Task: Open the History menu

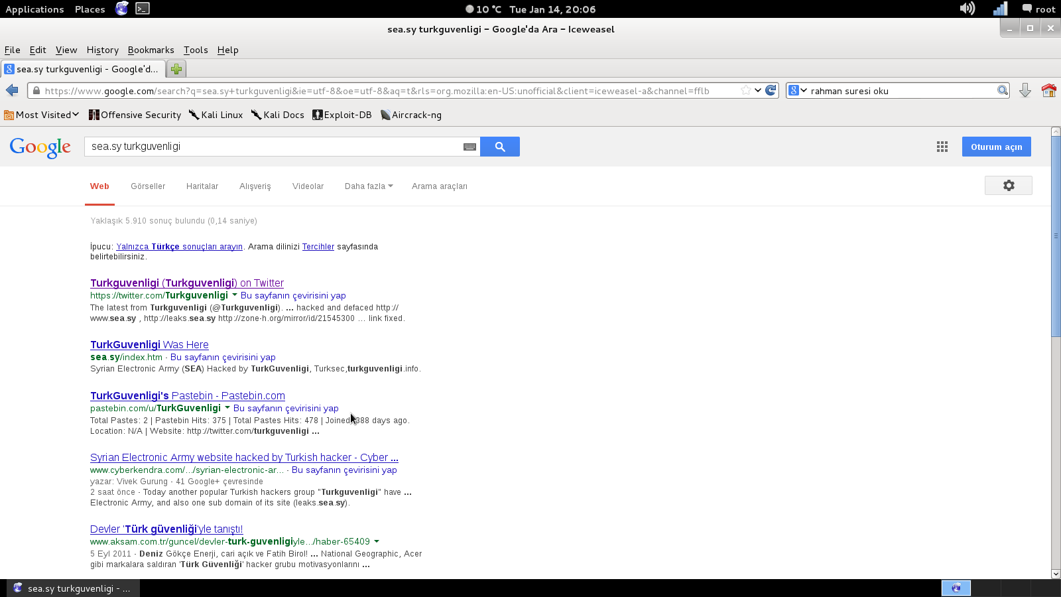Action: pyautogui.click(x=102, y=50)
